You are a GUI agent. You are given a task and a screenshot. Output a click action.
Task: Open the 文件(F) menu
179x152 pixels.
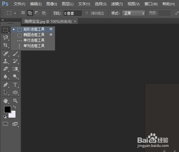[19, 4]
